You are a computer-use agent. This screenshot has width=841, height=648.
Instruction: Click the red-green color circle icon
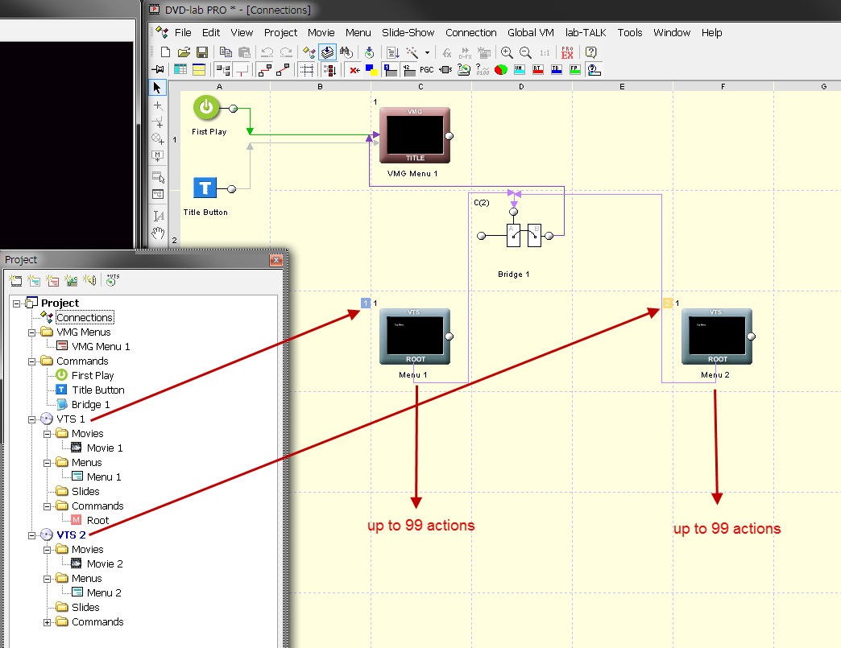(500, 70)
